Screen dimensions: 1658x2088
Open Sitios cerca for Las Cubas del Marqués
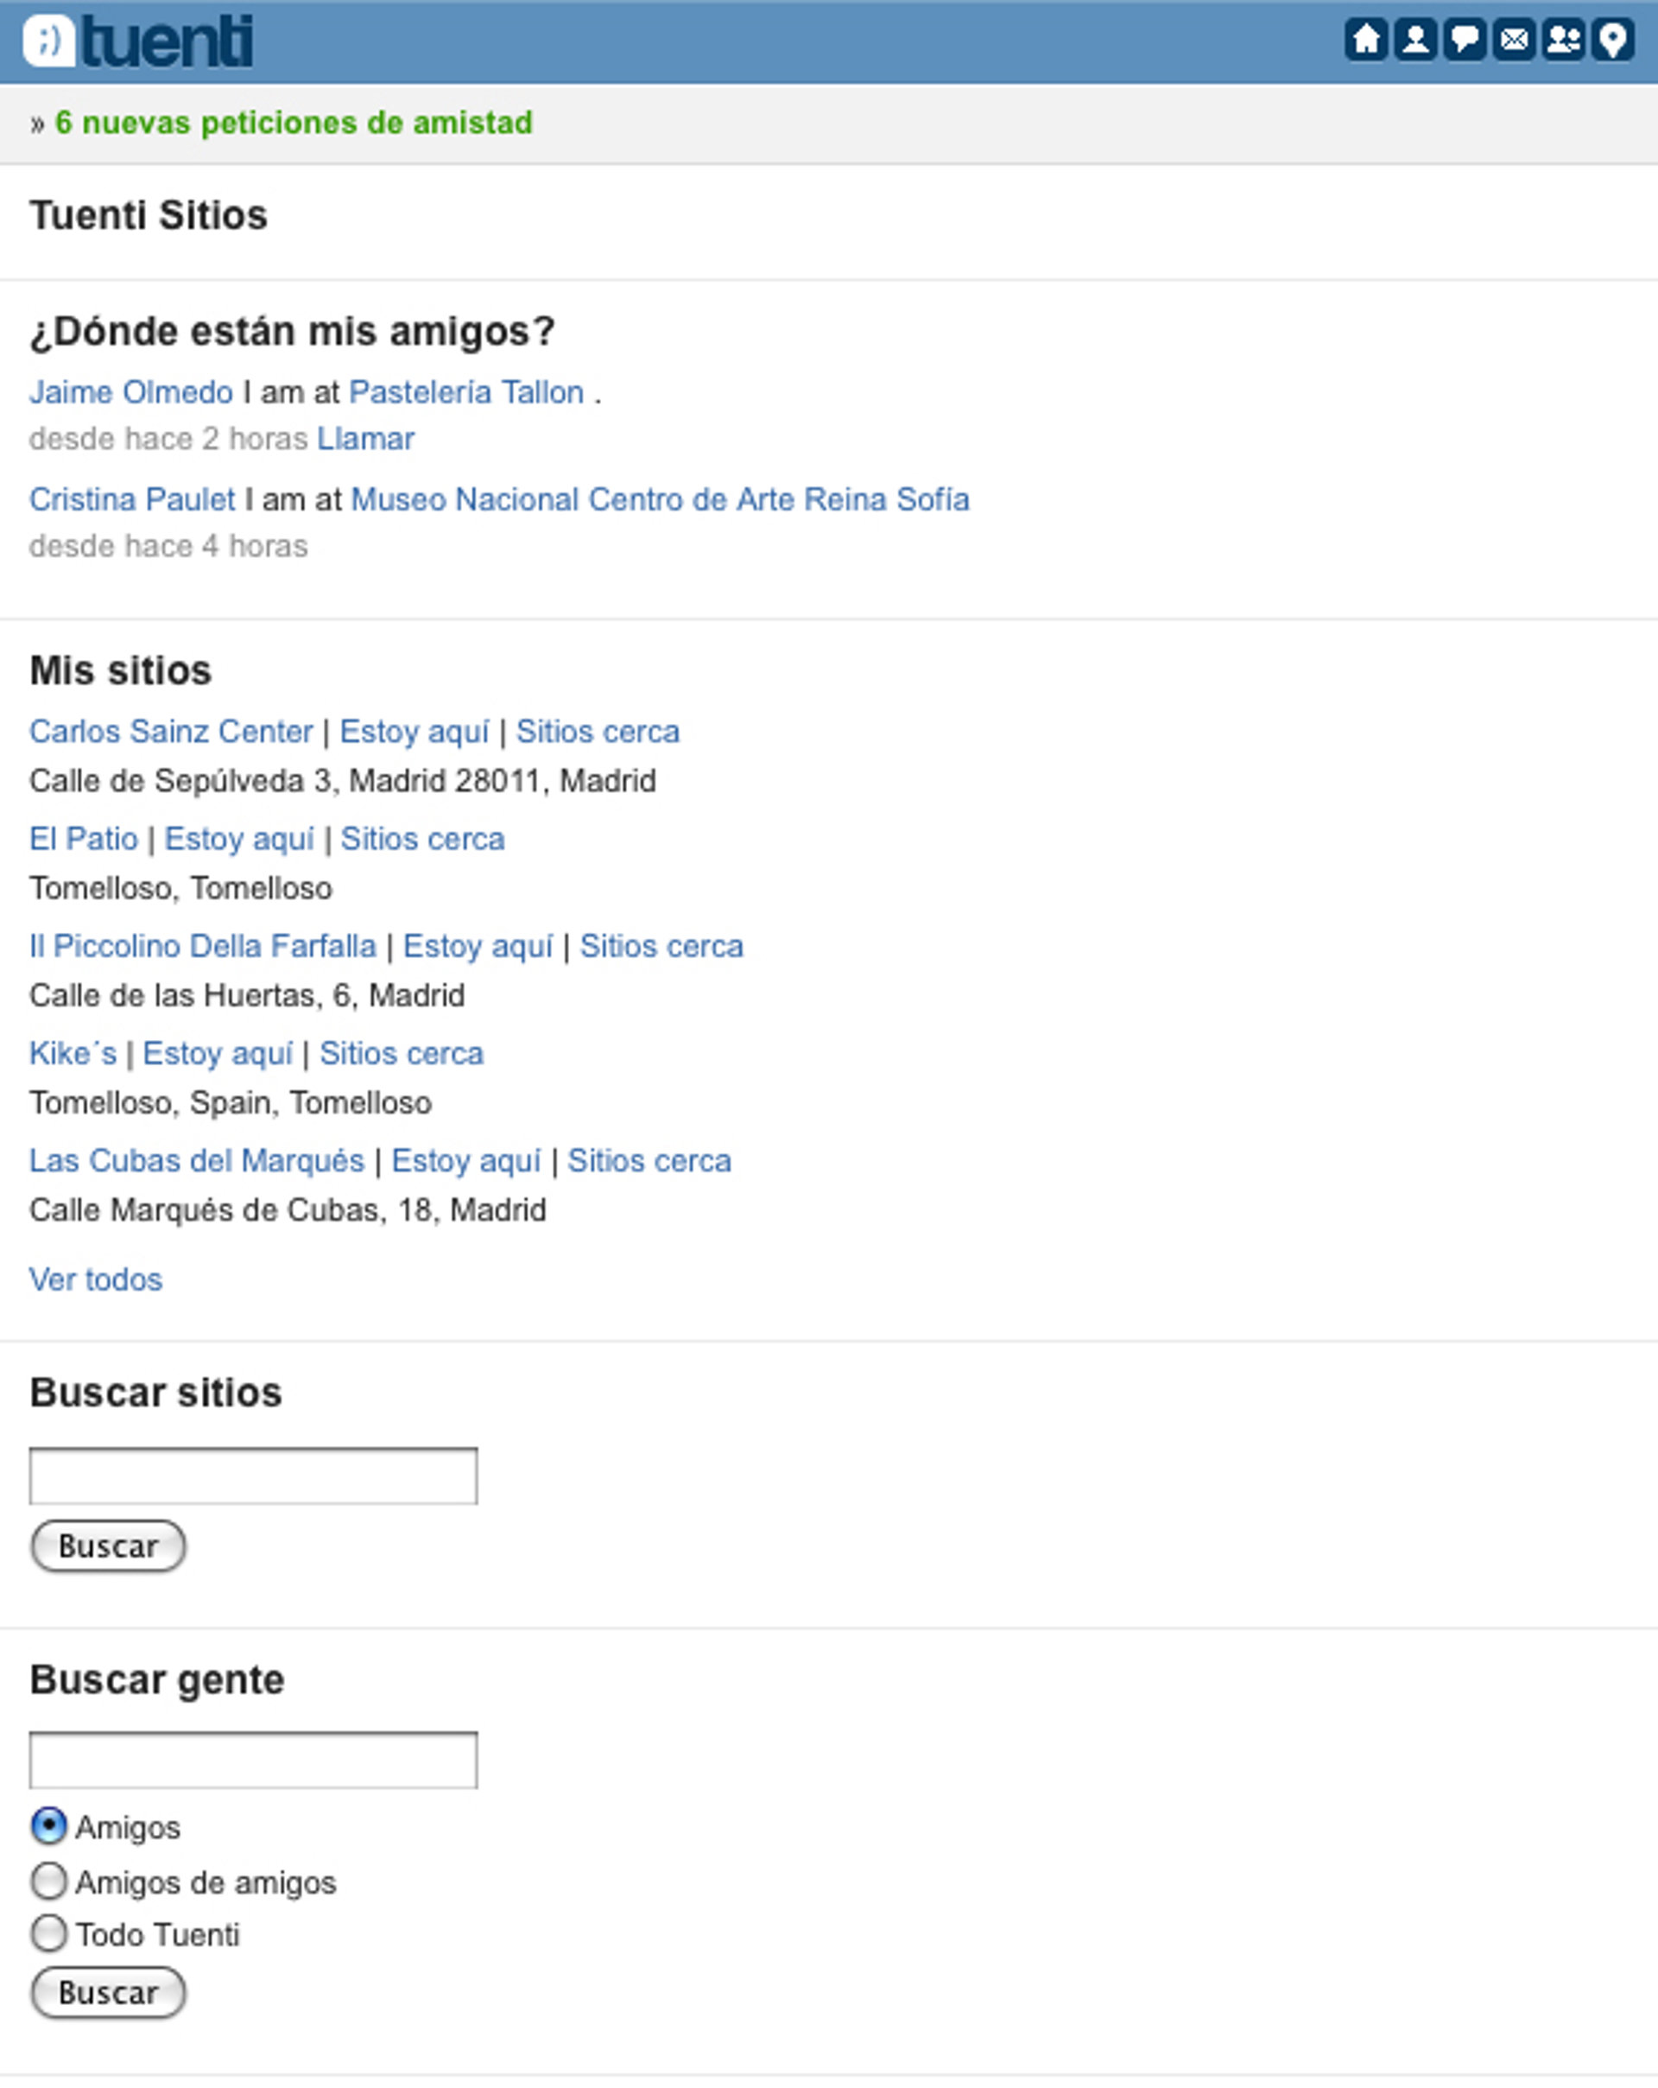pyautogui.click(x=649, y=1161)
